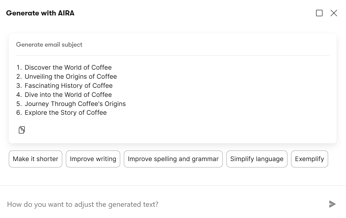Click Dive into the World of Coffee
346x218 pixels.
coord(68,95)
